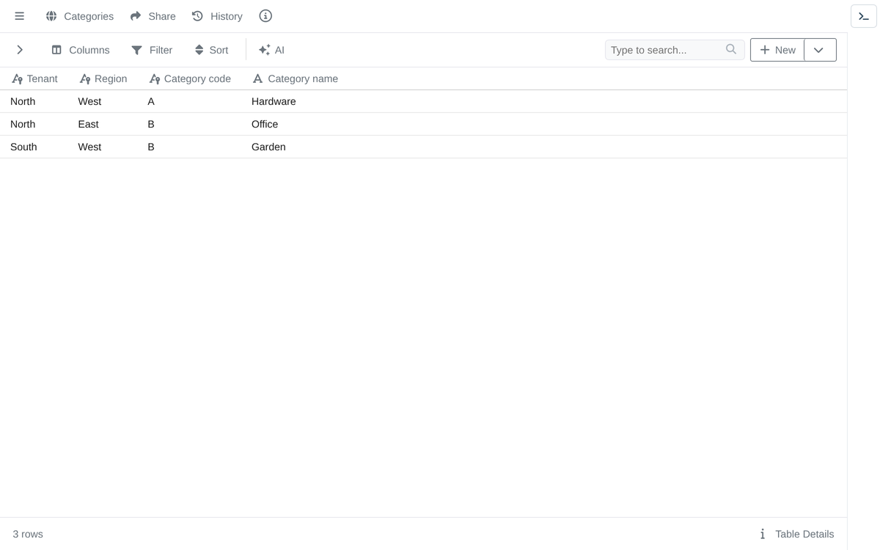Click the Columns layout icon
This screenshot has height=550, width=880.
pyautogui.click(x=56, y=50)
